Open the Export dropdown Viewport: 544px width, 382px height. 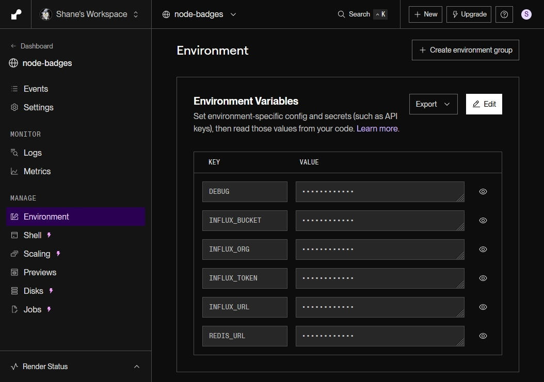click(433, 104)
